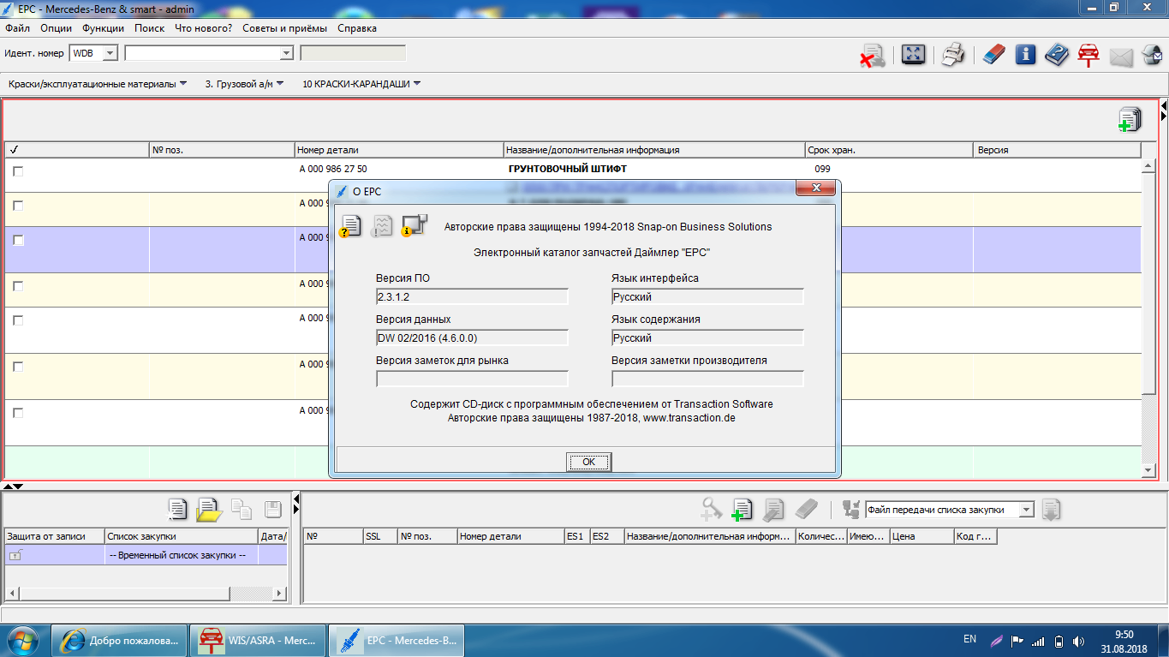1169x657 pixels.
Task: Launch WIS via the red car-on-lift icon
Action: pos(1088,56)
